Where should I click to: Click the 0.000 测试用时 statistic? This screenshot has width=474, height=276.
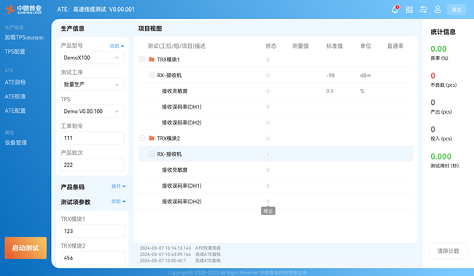point(440,157)
